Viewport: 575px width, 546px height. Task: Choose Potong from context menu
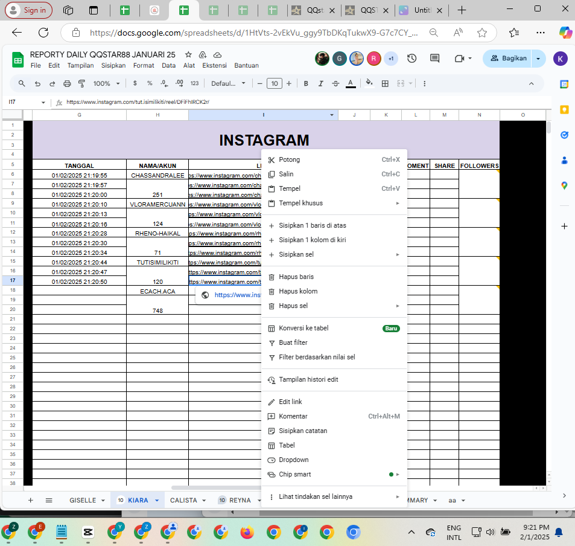click(x=334, y=159)
